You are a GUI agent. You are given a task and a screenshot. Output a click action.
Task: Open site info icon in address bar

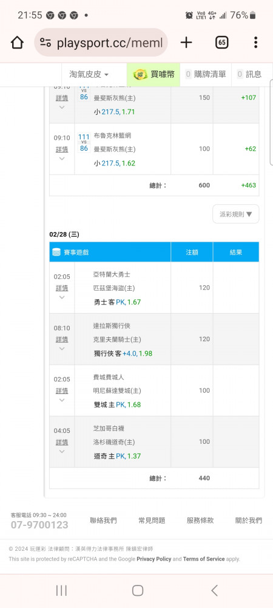click(45, 43)
